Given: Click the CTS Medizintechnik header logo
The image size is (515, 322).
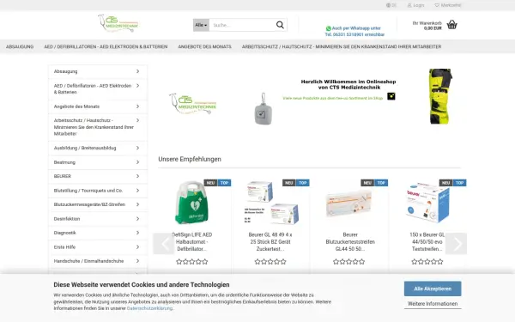Looking at the screenshot, I should (x=118, y=23).
